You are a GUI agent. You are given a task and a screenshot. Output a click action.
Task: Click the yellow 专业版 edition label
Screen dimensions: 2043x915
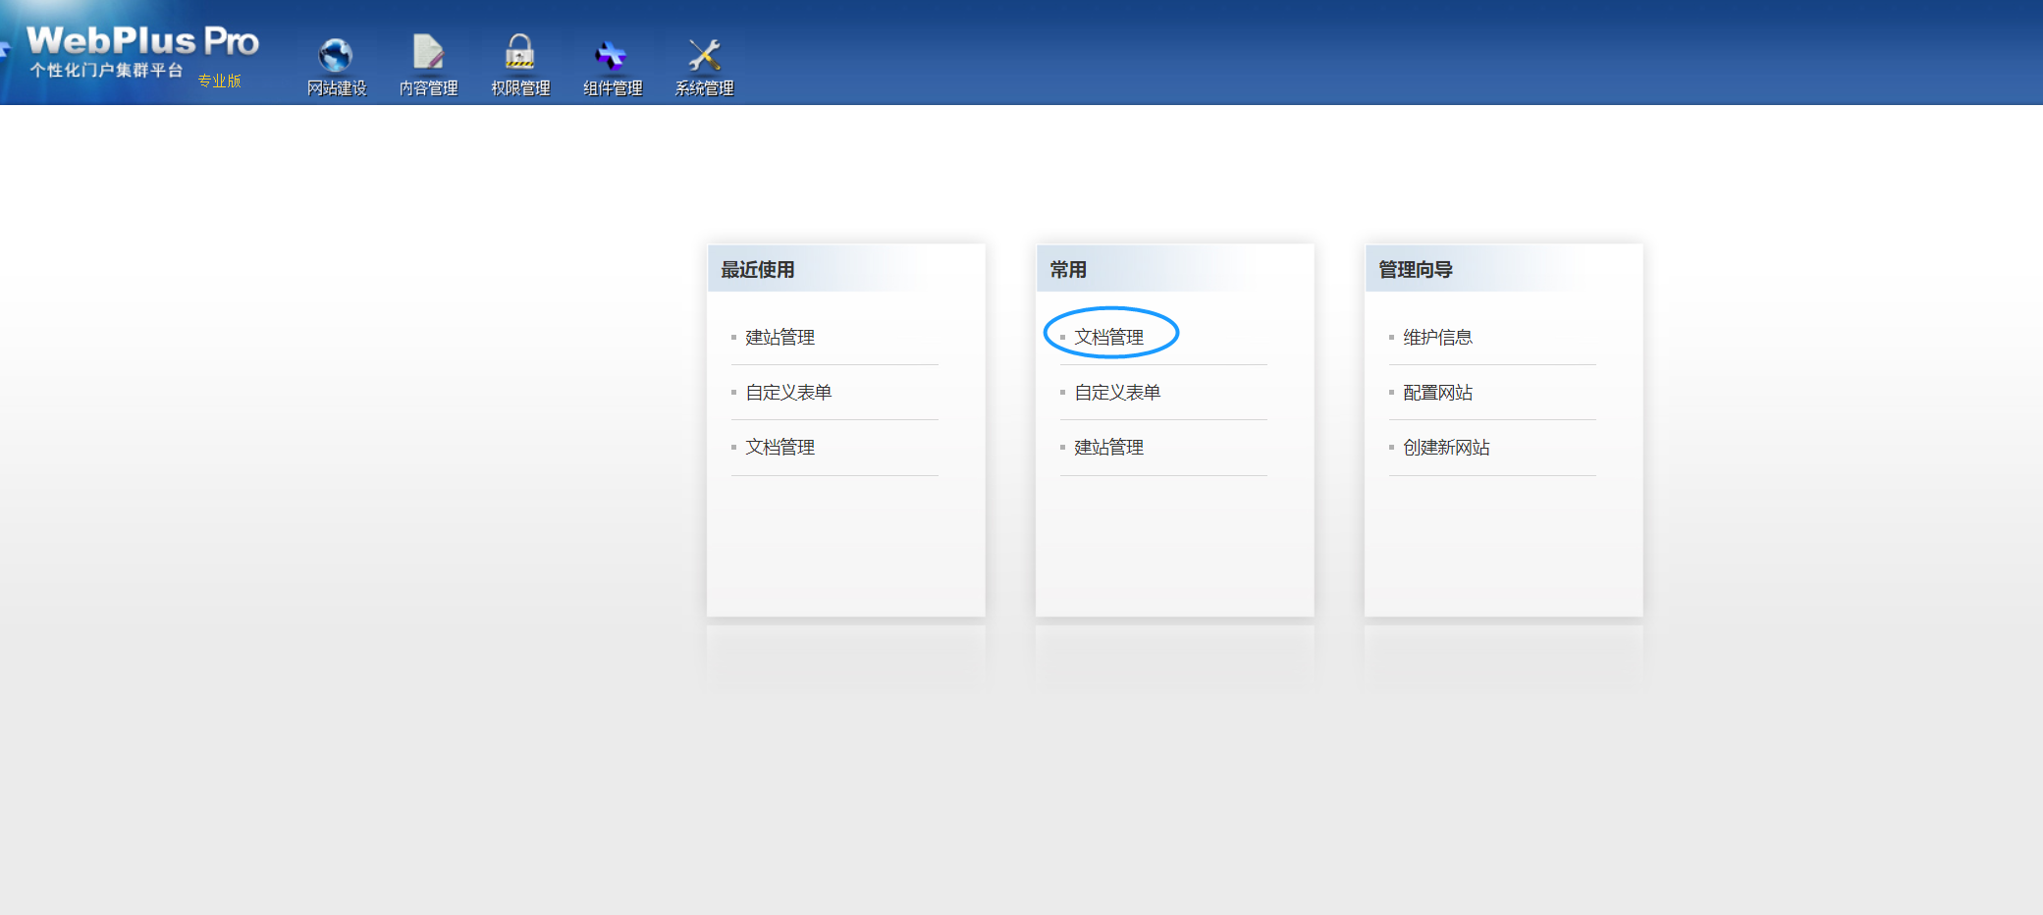click(219, 81)
